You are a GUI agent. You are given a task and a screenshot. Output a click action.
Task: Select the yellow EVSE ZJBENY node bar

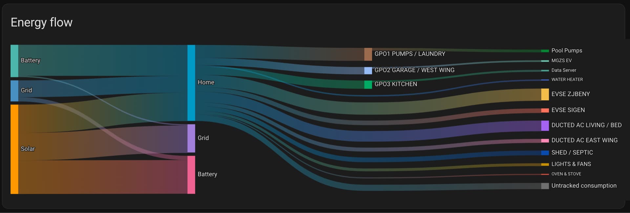(545, 94)
